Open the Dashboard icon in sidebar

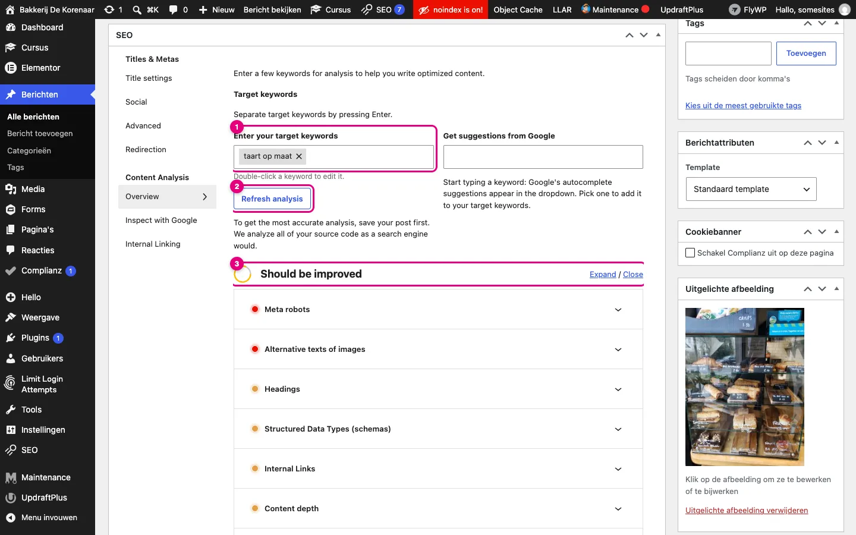tap(10, 27)
